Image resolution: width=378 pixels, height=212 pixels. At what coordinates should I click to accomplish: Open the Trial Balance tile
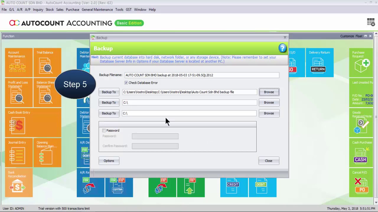47,62
